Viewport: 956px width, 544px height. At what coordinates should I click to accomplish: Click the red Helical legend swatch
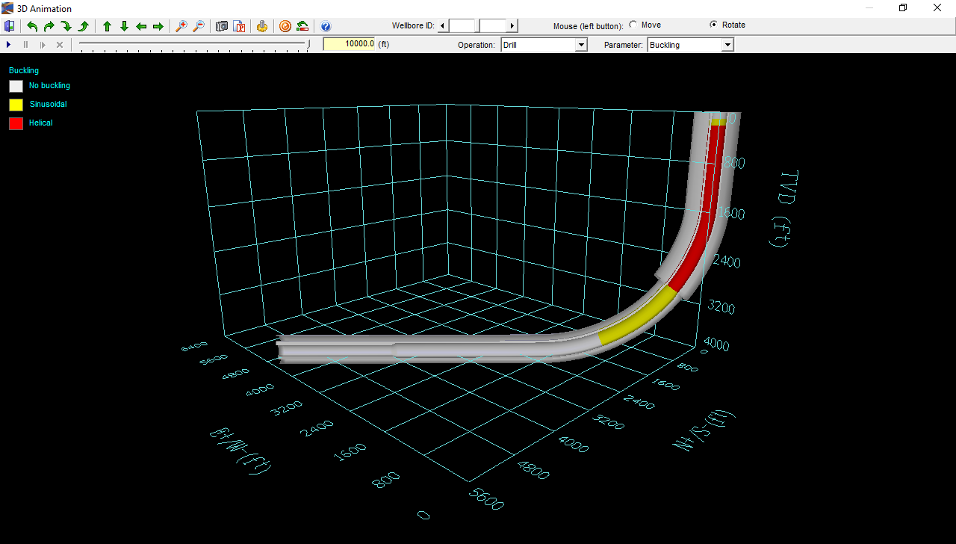[x=16, y=123]
